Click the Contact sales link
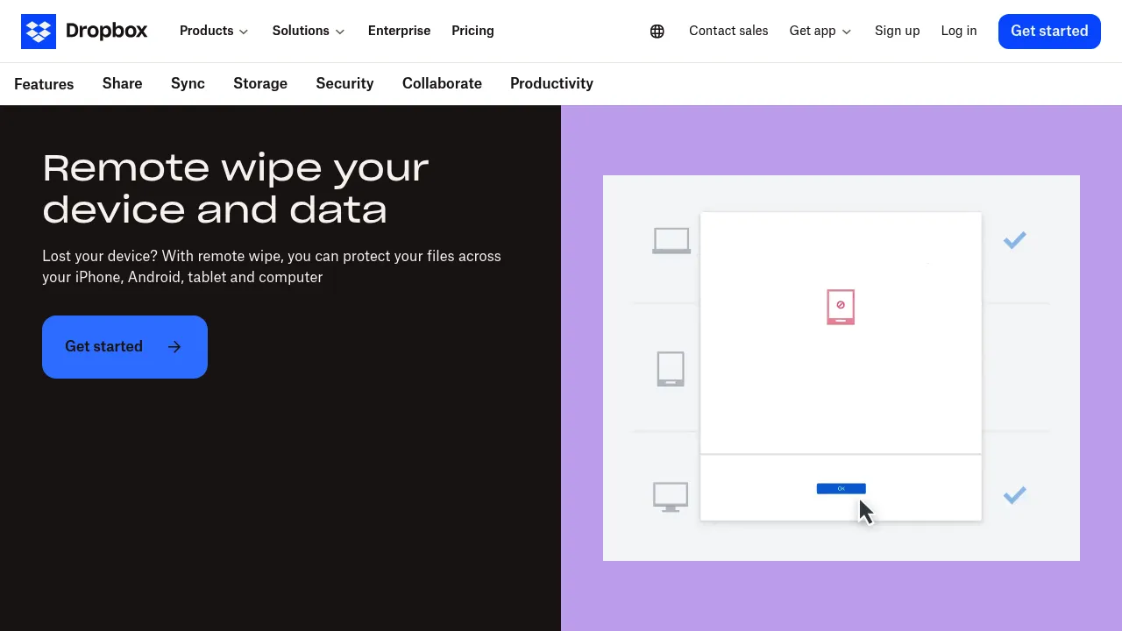This screenshot has width=1122, height=631. point(728,31)
